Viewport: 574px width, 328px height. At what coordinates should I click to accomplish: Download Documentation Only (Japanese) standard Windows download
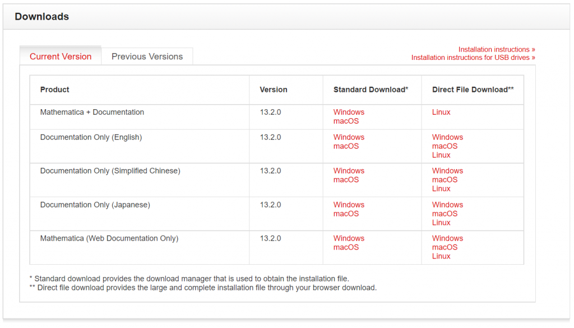point(349,205)
